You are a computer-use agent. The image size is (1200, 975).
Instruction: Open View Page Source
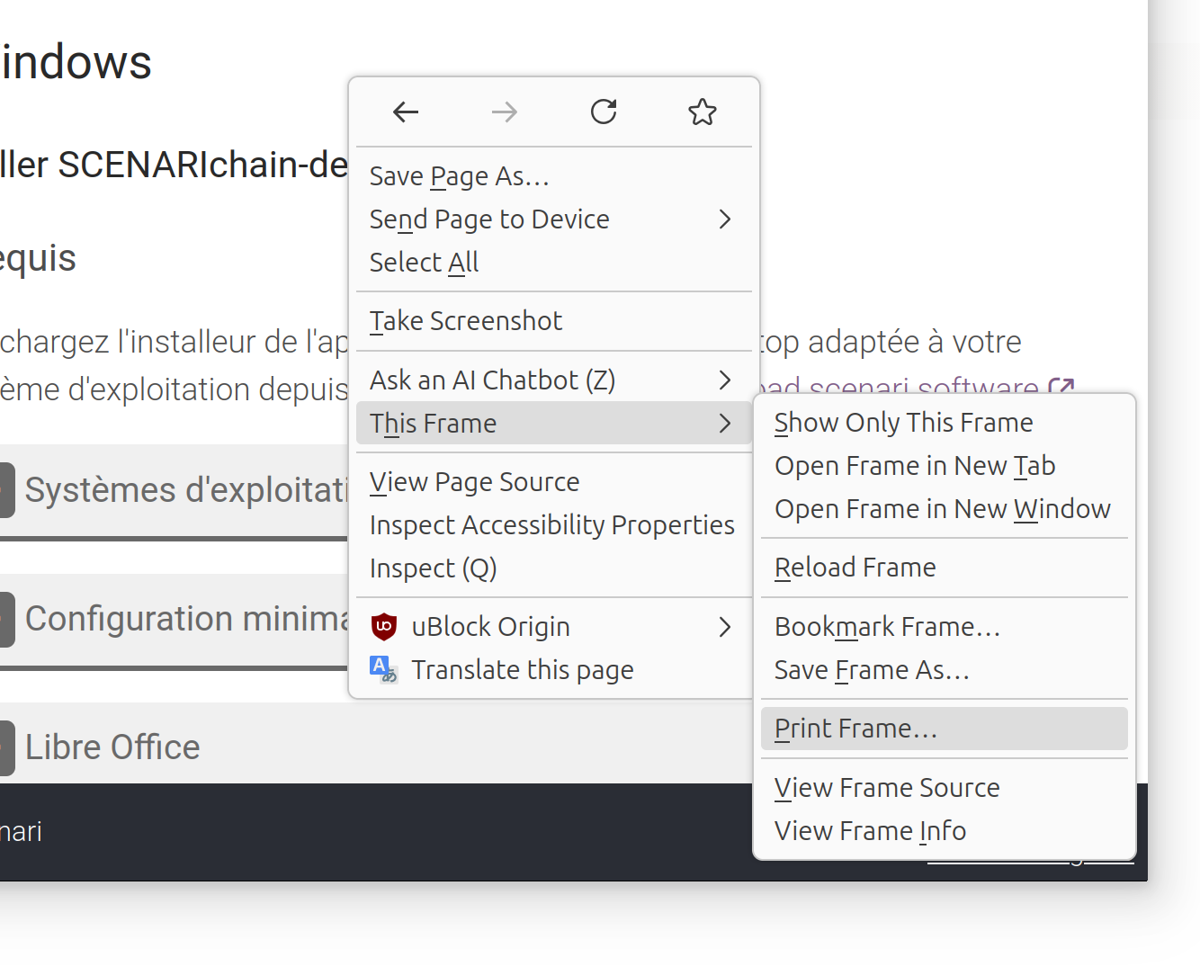(475, 482)
